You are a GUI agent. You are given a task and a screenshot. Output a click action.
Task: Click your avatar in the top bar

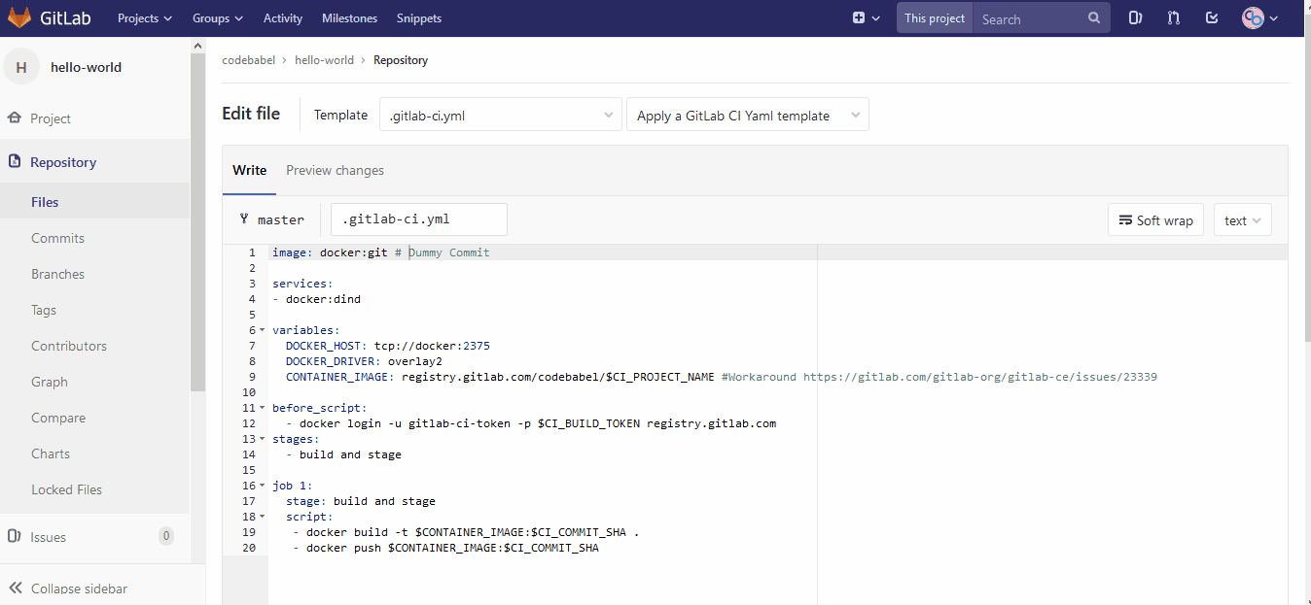pos(1254,17)
